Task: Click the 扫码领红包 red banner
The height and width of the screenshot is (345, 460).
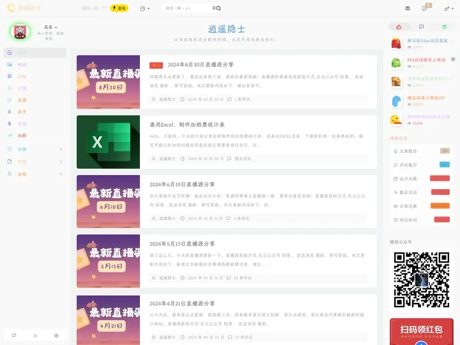Action: [x=422, y=332]
